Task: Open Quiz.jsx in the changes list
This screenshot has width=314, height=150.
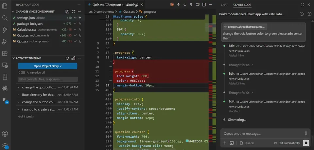Action: click(23, 41)
